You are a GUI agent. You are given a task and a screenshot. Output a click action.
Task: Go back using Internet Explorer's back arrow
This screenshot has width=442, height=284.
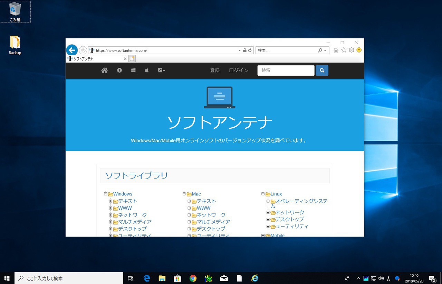coord(72,50)
